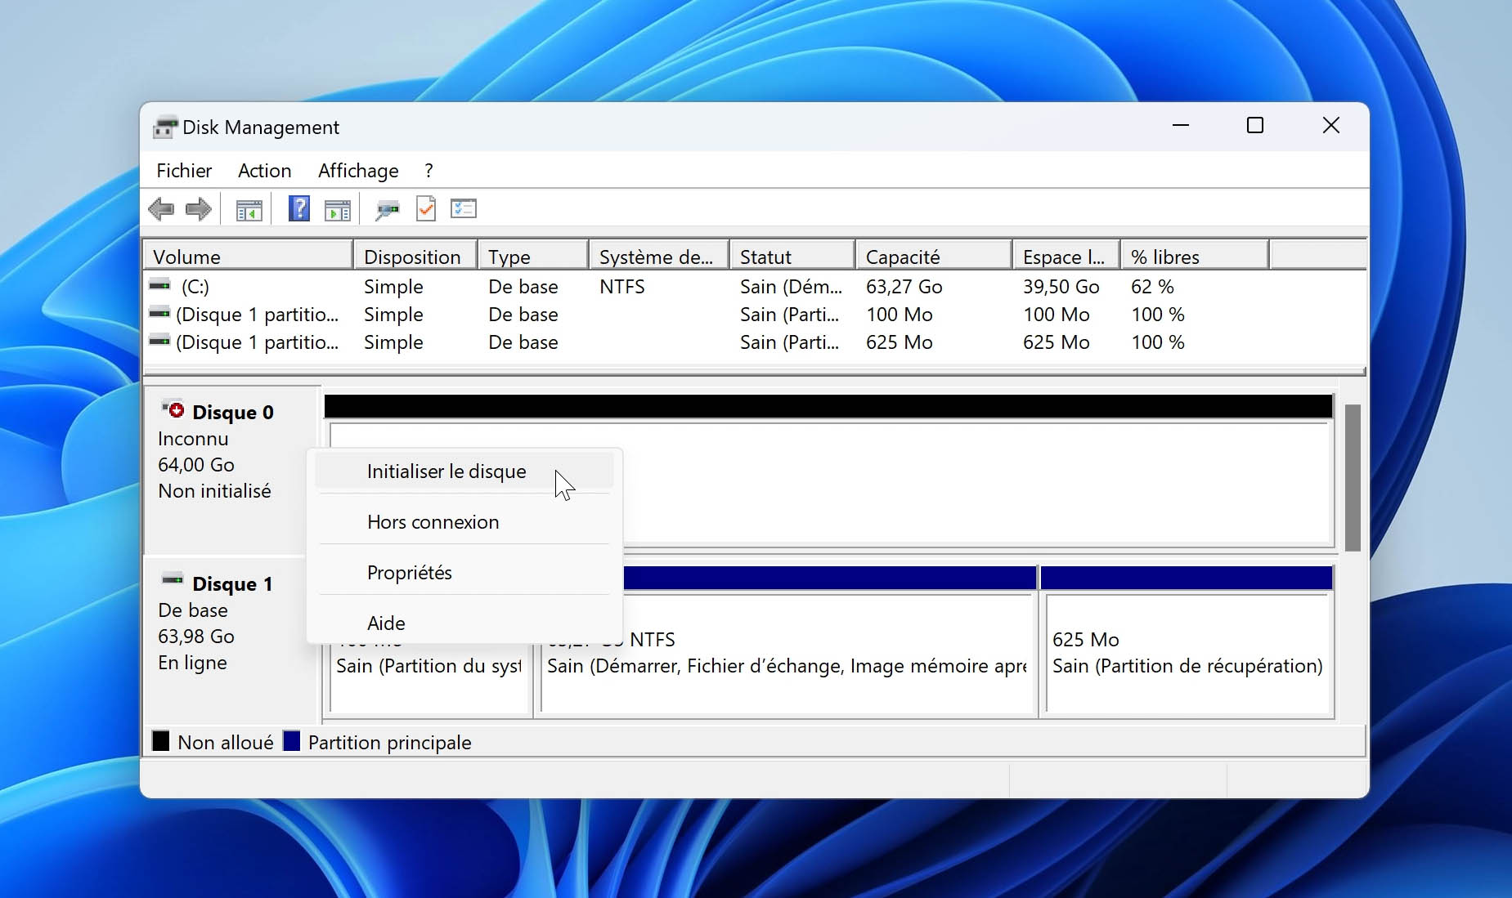
Task: Sort by the Type column header
Action: coord(533,257)
